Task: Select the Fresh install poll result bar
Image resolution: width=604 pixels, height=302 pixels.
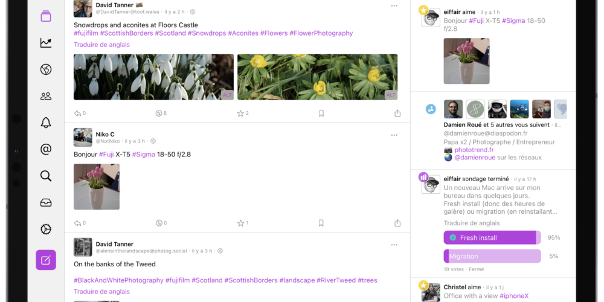Action: point(492,237)
